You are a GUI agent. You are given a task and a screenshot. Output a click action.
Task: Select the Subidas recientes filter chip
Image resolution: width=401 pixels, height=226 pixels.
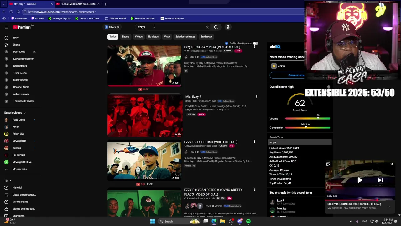pyautogui.click(x=185, y=37)
